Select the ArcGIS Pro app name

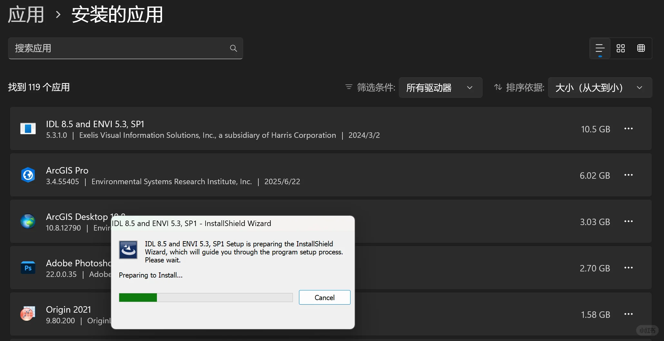pyautogui.click(x=67, y=170)
